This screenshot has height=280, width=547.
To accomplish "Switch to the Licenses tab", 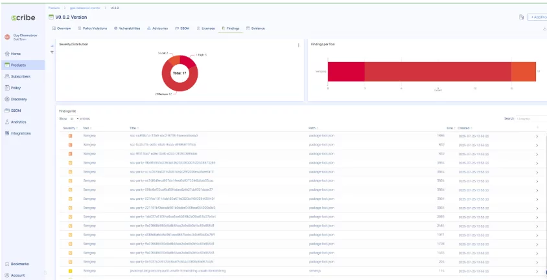I will point(205,28).
